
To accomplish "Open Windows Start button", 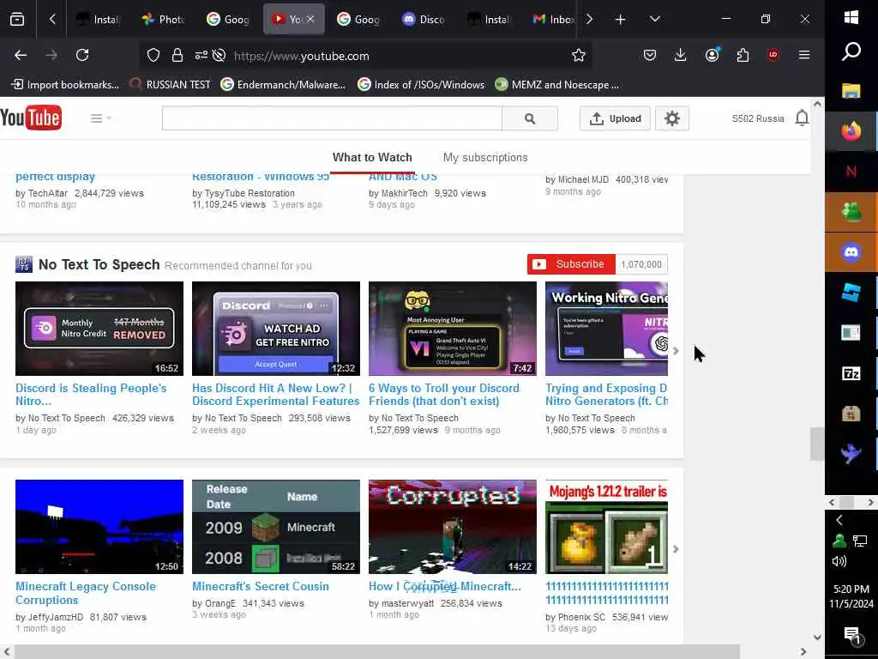I will [x=851, y=17].
